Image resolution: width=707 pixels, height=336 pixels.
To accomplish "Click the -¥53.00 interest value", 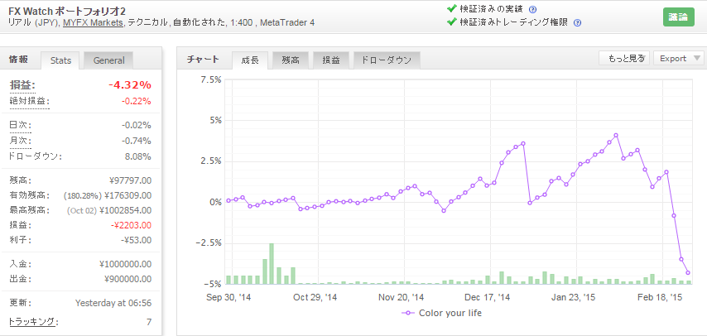I will click(137, 240).
